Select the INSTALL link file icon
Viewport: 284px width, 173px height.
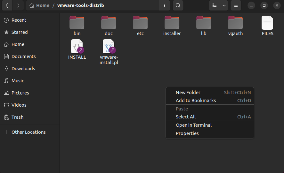pos(77,46)
